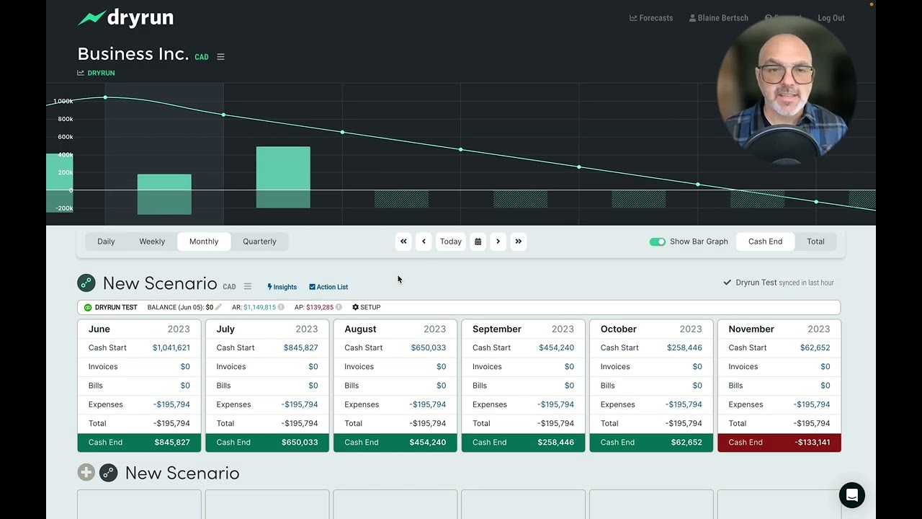This screenshot has width=922, height=519.
Task: Select the Cash End graph mode
Action: 765,241
